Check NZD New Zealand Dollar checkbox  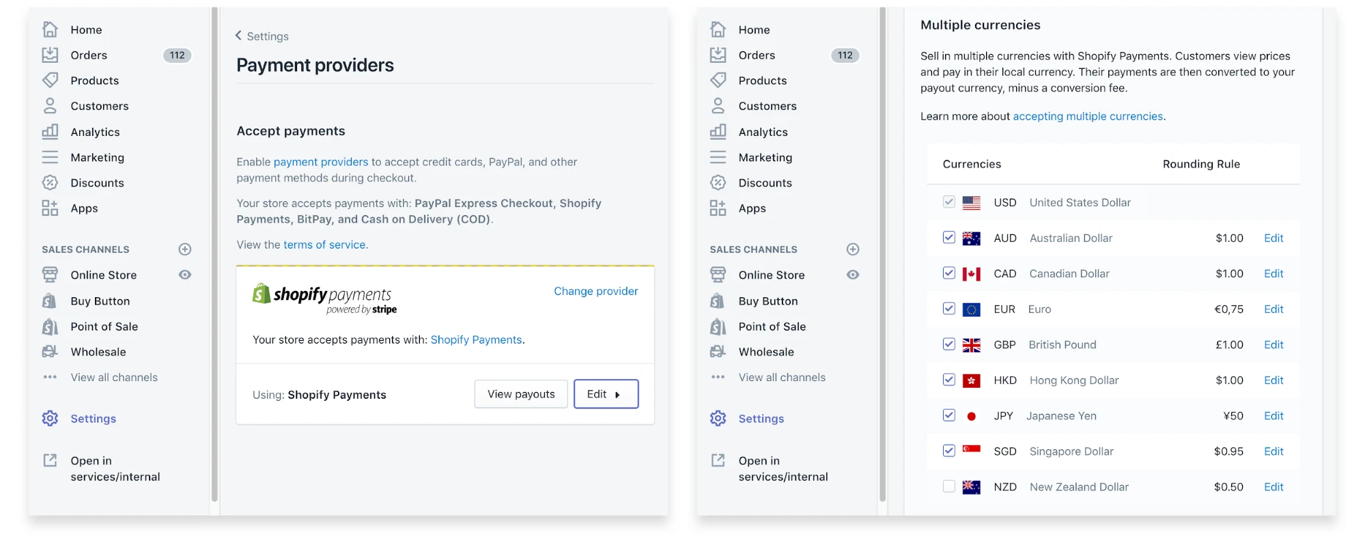(948, 486)
